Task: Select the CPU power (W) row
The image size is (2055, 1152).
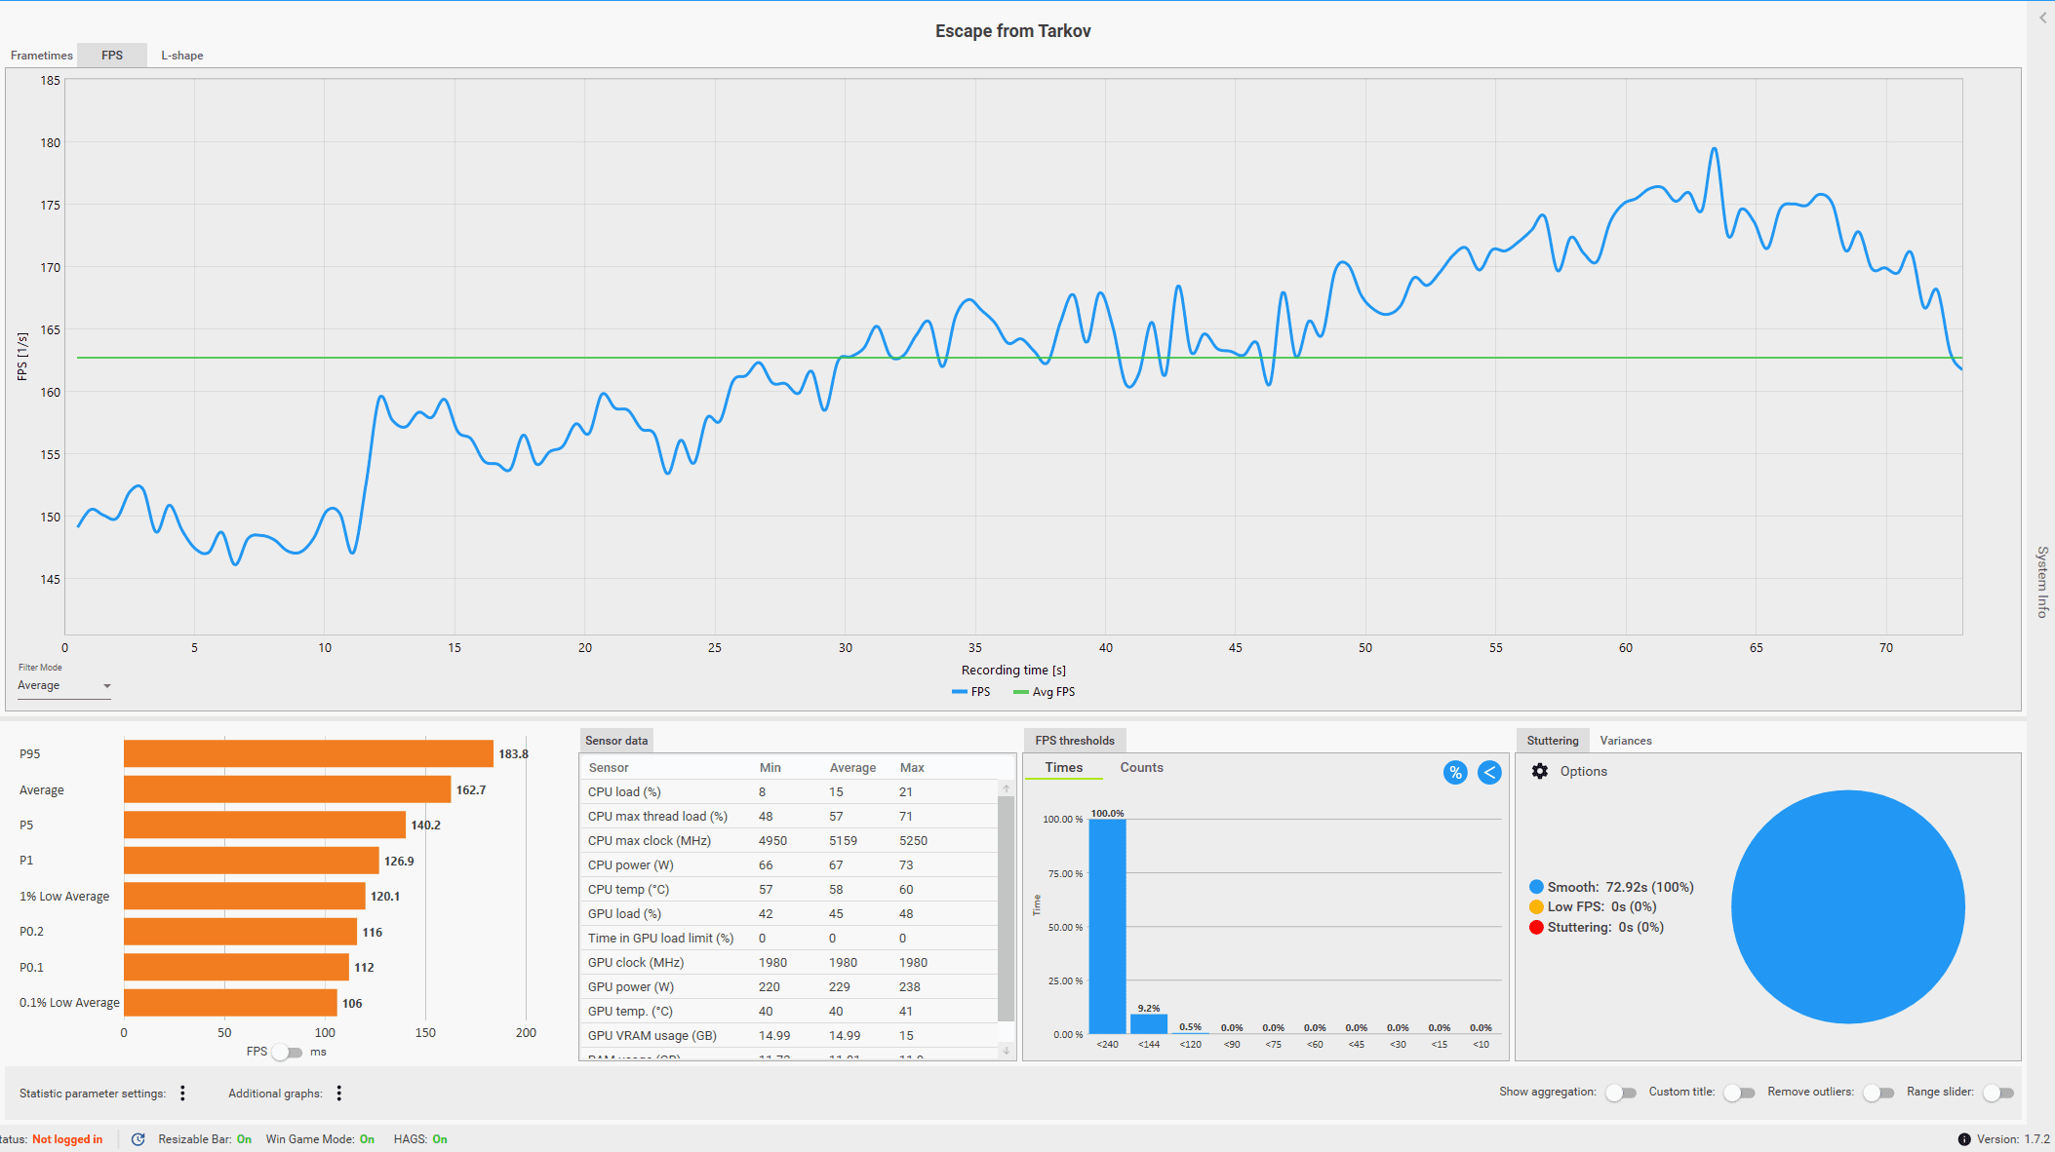Action: [789, 865]
